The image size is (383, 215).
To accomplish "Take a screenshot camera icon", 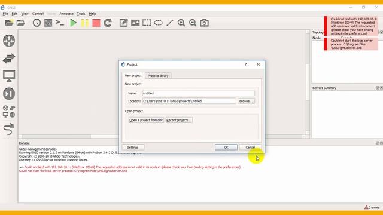I will point(205,23).
